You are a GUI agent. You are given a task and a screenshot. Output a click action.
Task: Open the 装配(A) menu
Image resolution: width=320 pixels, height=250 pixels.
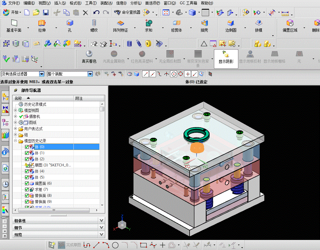(x=106, y=3)
